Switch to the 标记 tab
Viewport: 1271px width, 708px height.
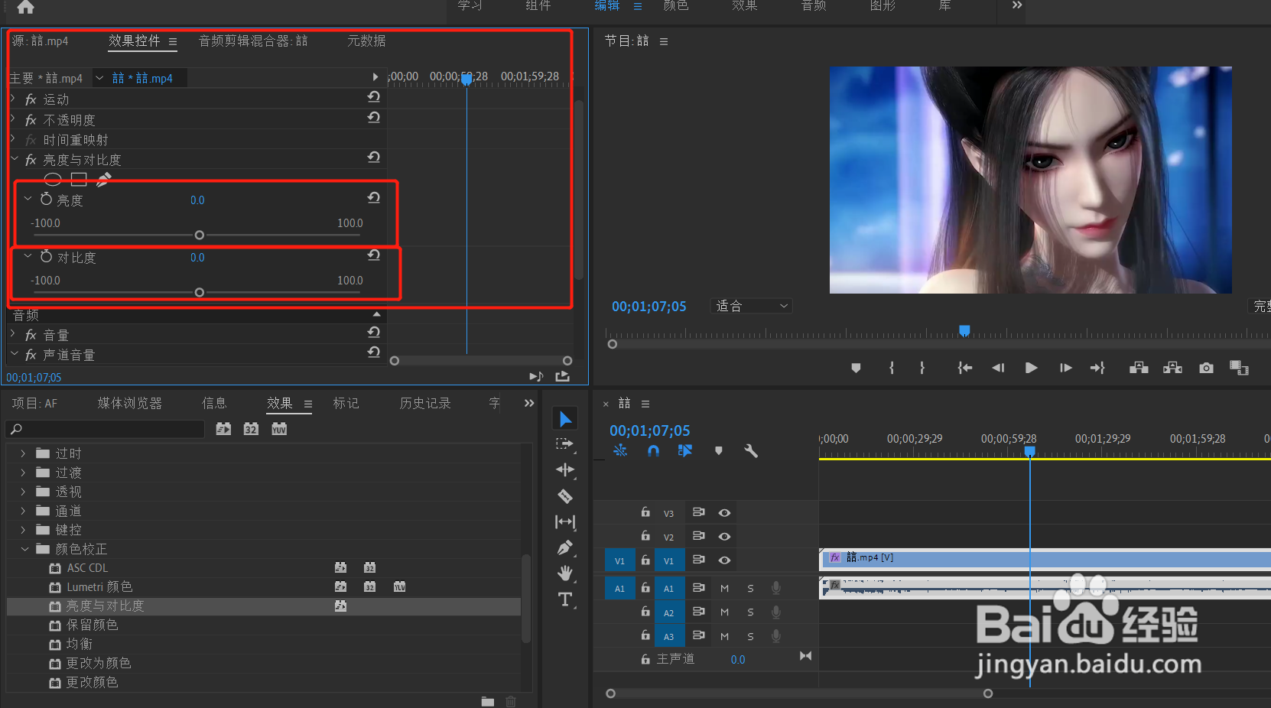pyautogui.click(x=346, y=403)
